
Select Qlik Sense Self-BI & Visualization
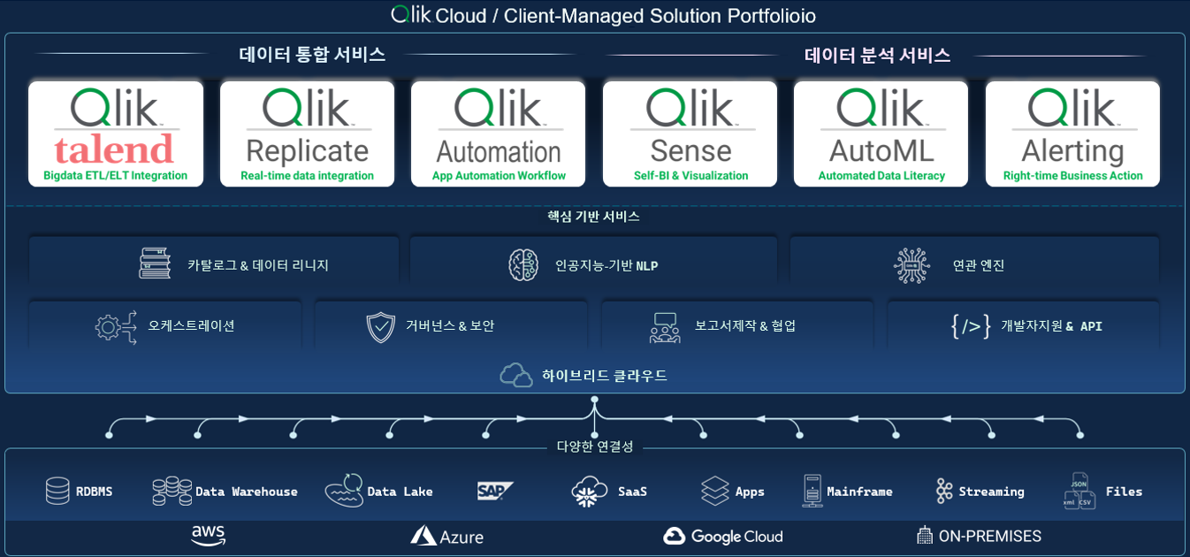click(x=690, y=133)
